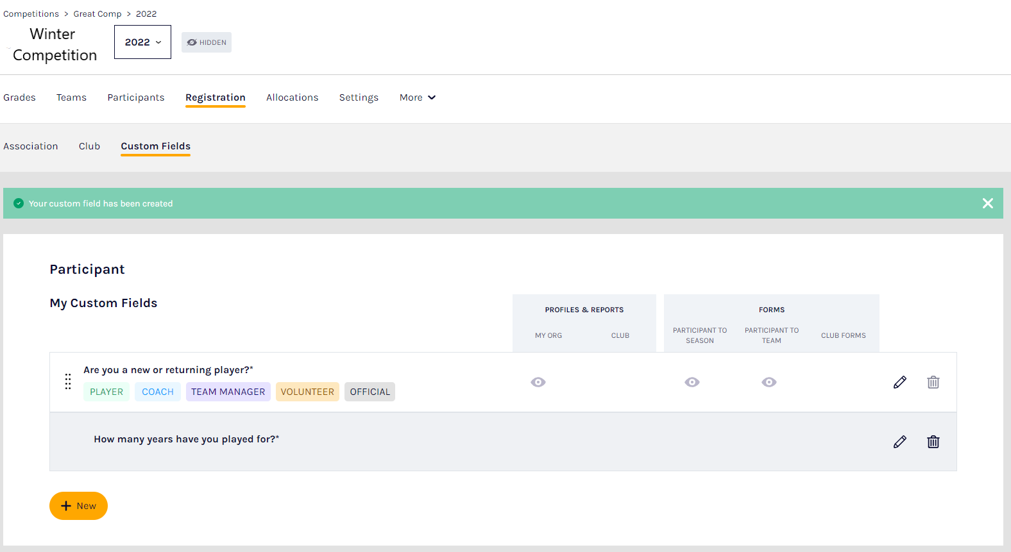Image resolution: width=1011 pixels, height=552 pixels.
Task: Open the Allocations tab
Action: pyautogui.click(x=292, y=97)
